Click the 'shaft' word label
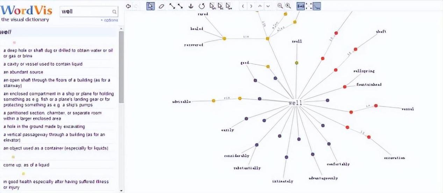 coord(381,31)
